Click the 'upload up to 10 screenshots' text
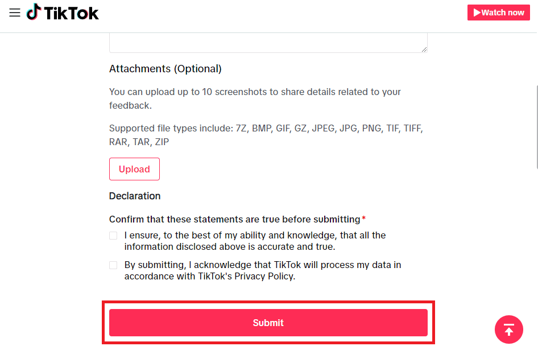 pyautogui.click(x=255, y=98)
